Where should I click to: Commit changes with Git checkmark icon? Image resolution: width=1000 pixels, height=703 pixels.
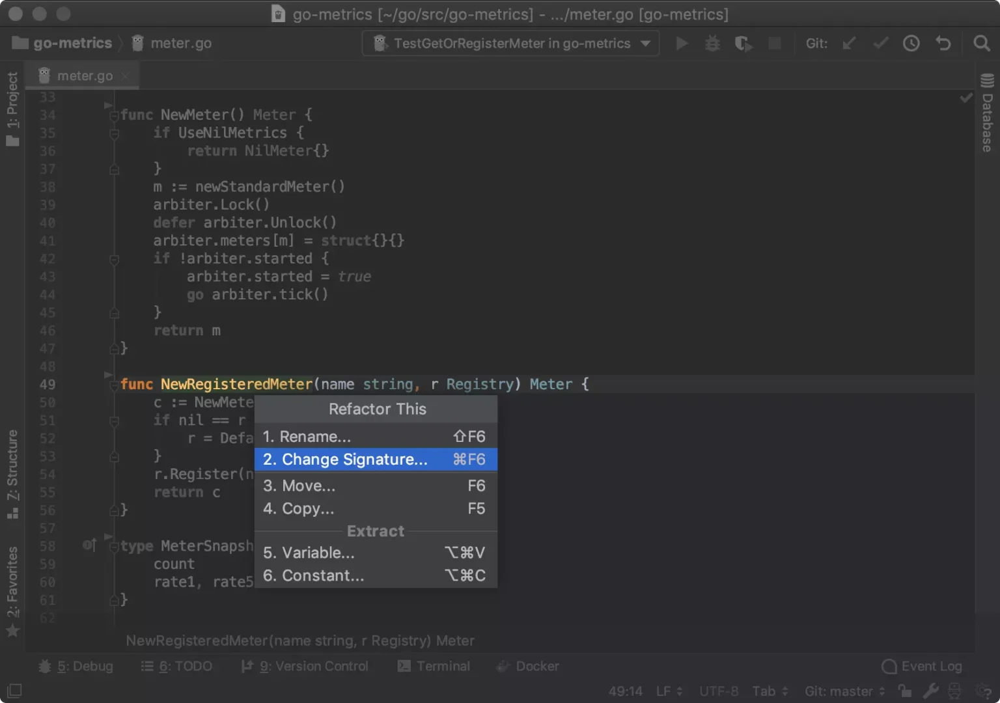881,44
